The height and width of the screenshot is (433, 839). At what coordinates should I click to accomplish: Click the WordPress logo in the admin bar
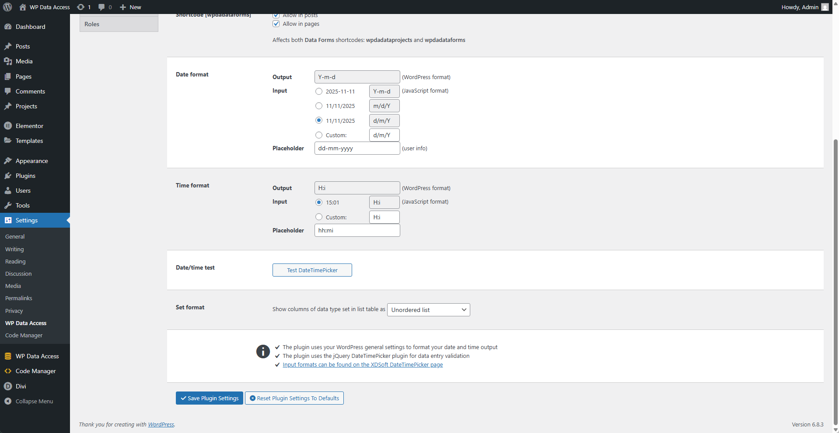pos(7,7)
